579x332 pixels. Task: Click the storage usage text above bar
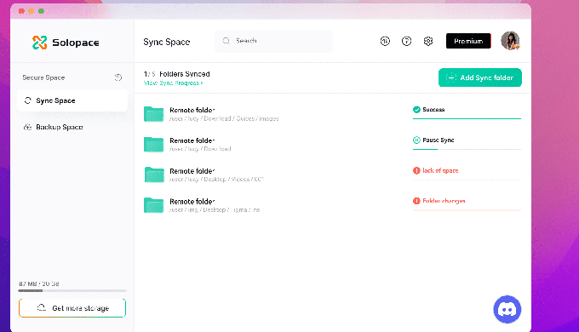tap(39, 283)
